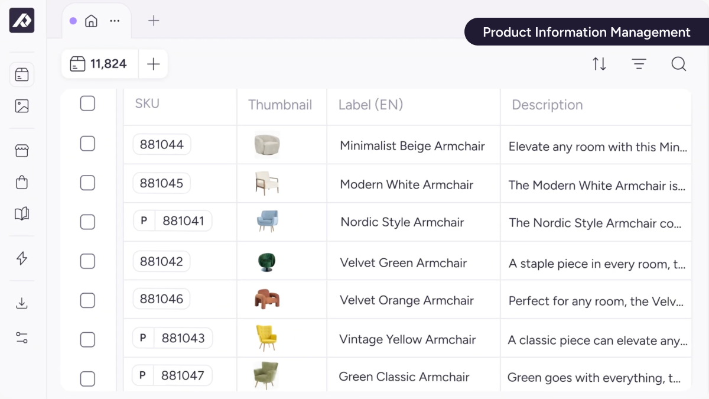Open the products catalog sidebar icon
The width and height of the screenshot is (709, 399).
point(22,74)
